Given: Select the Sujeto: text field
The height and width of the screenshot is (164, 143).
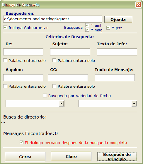Looking at the screenshot, I should coord(70,52).
